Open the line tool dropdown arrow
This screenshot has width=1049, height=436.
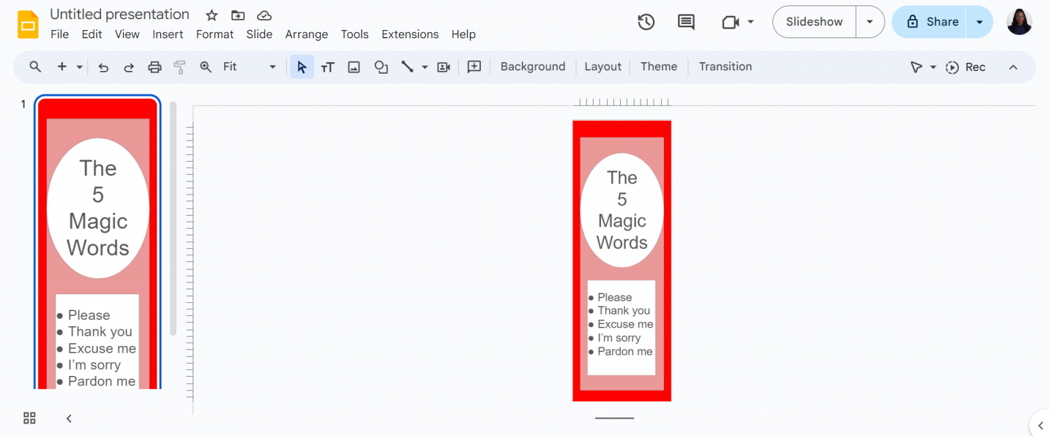coord(423,66)
